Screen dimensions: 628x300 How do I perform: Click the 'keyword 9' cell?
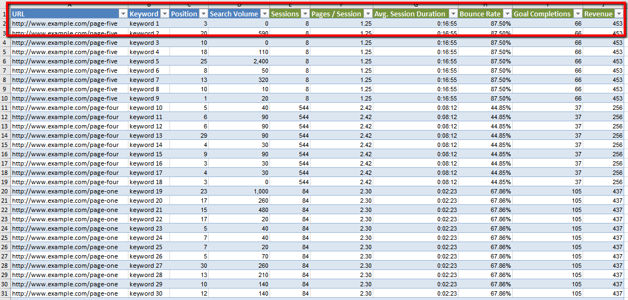tap(149, 98)
